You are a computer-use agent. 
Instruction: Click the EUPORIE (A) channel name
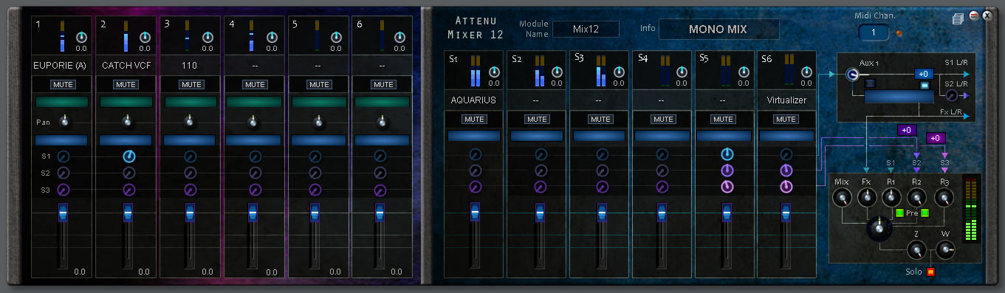(61, 65)
